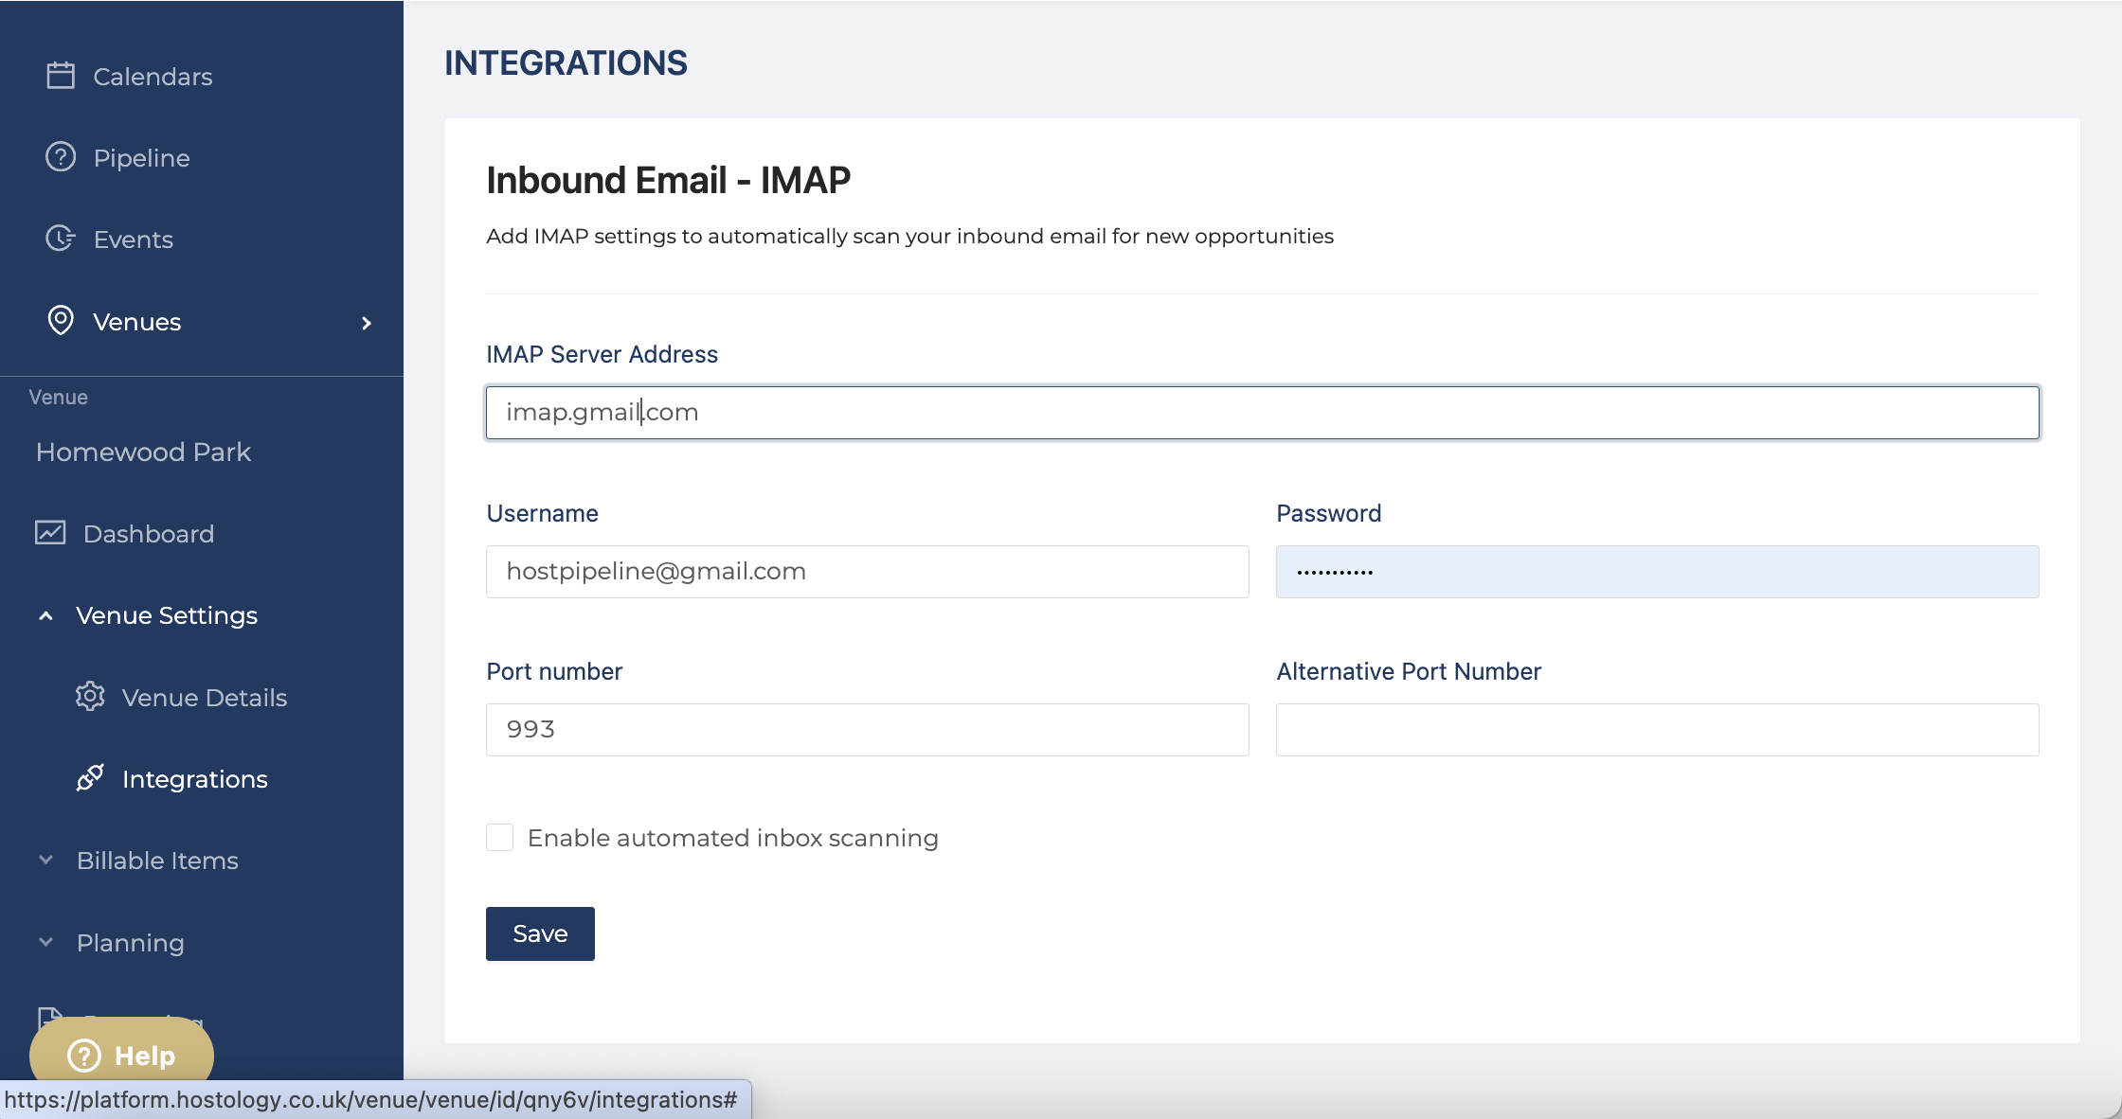The width and height of the screenshot is (2122, 1119).
Task: Open the Venue Details menu item
Action: pos(204,698)
